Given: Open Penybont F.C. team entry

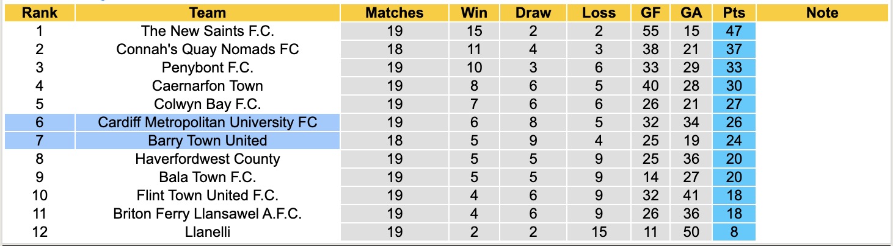Looking at the screenshot, I should (208, 68).
